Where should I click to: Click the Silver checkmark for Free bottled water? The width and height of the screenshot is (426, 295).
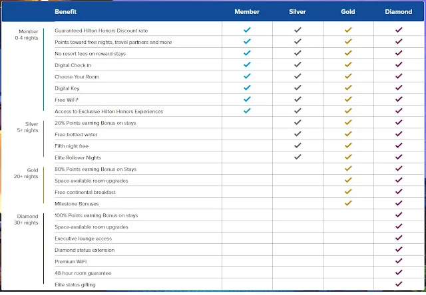298,134
